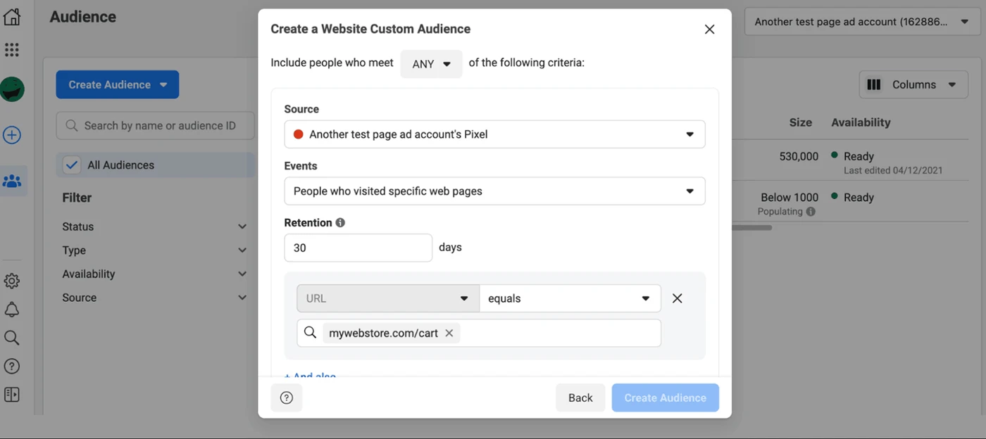The width and height of the screenshot is (986, 439).
Task: Open the Columns dropdown
Action: tap(912, 84)
